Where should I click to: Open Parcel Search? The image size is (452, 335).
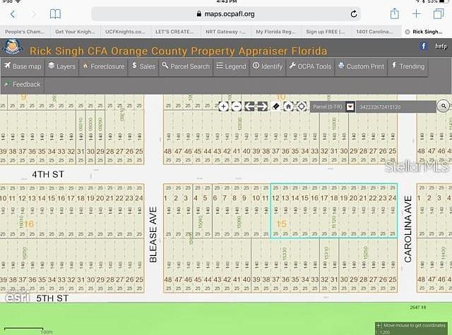[186, 66]
